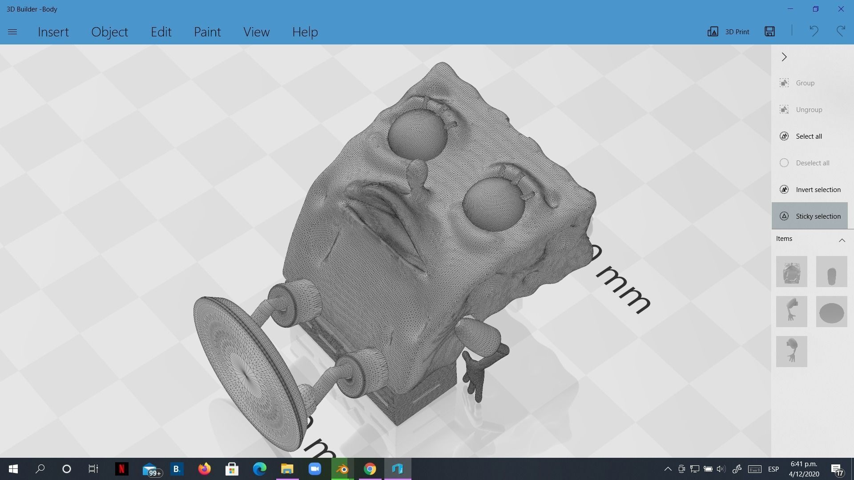Open Zoom from taskbar
Viewport: 854px width, 480px height.
pyautogui.click(x=315, y=469)
